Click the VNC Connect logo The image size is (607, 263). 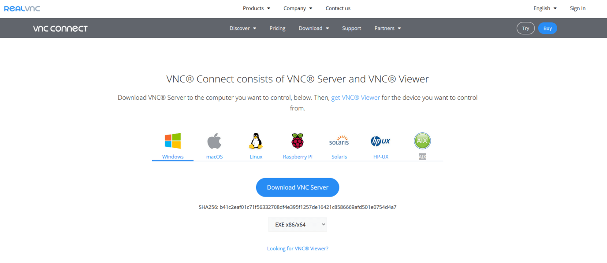click(x=60, y=29)
